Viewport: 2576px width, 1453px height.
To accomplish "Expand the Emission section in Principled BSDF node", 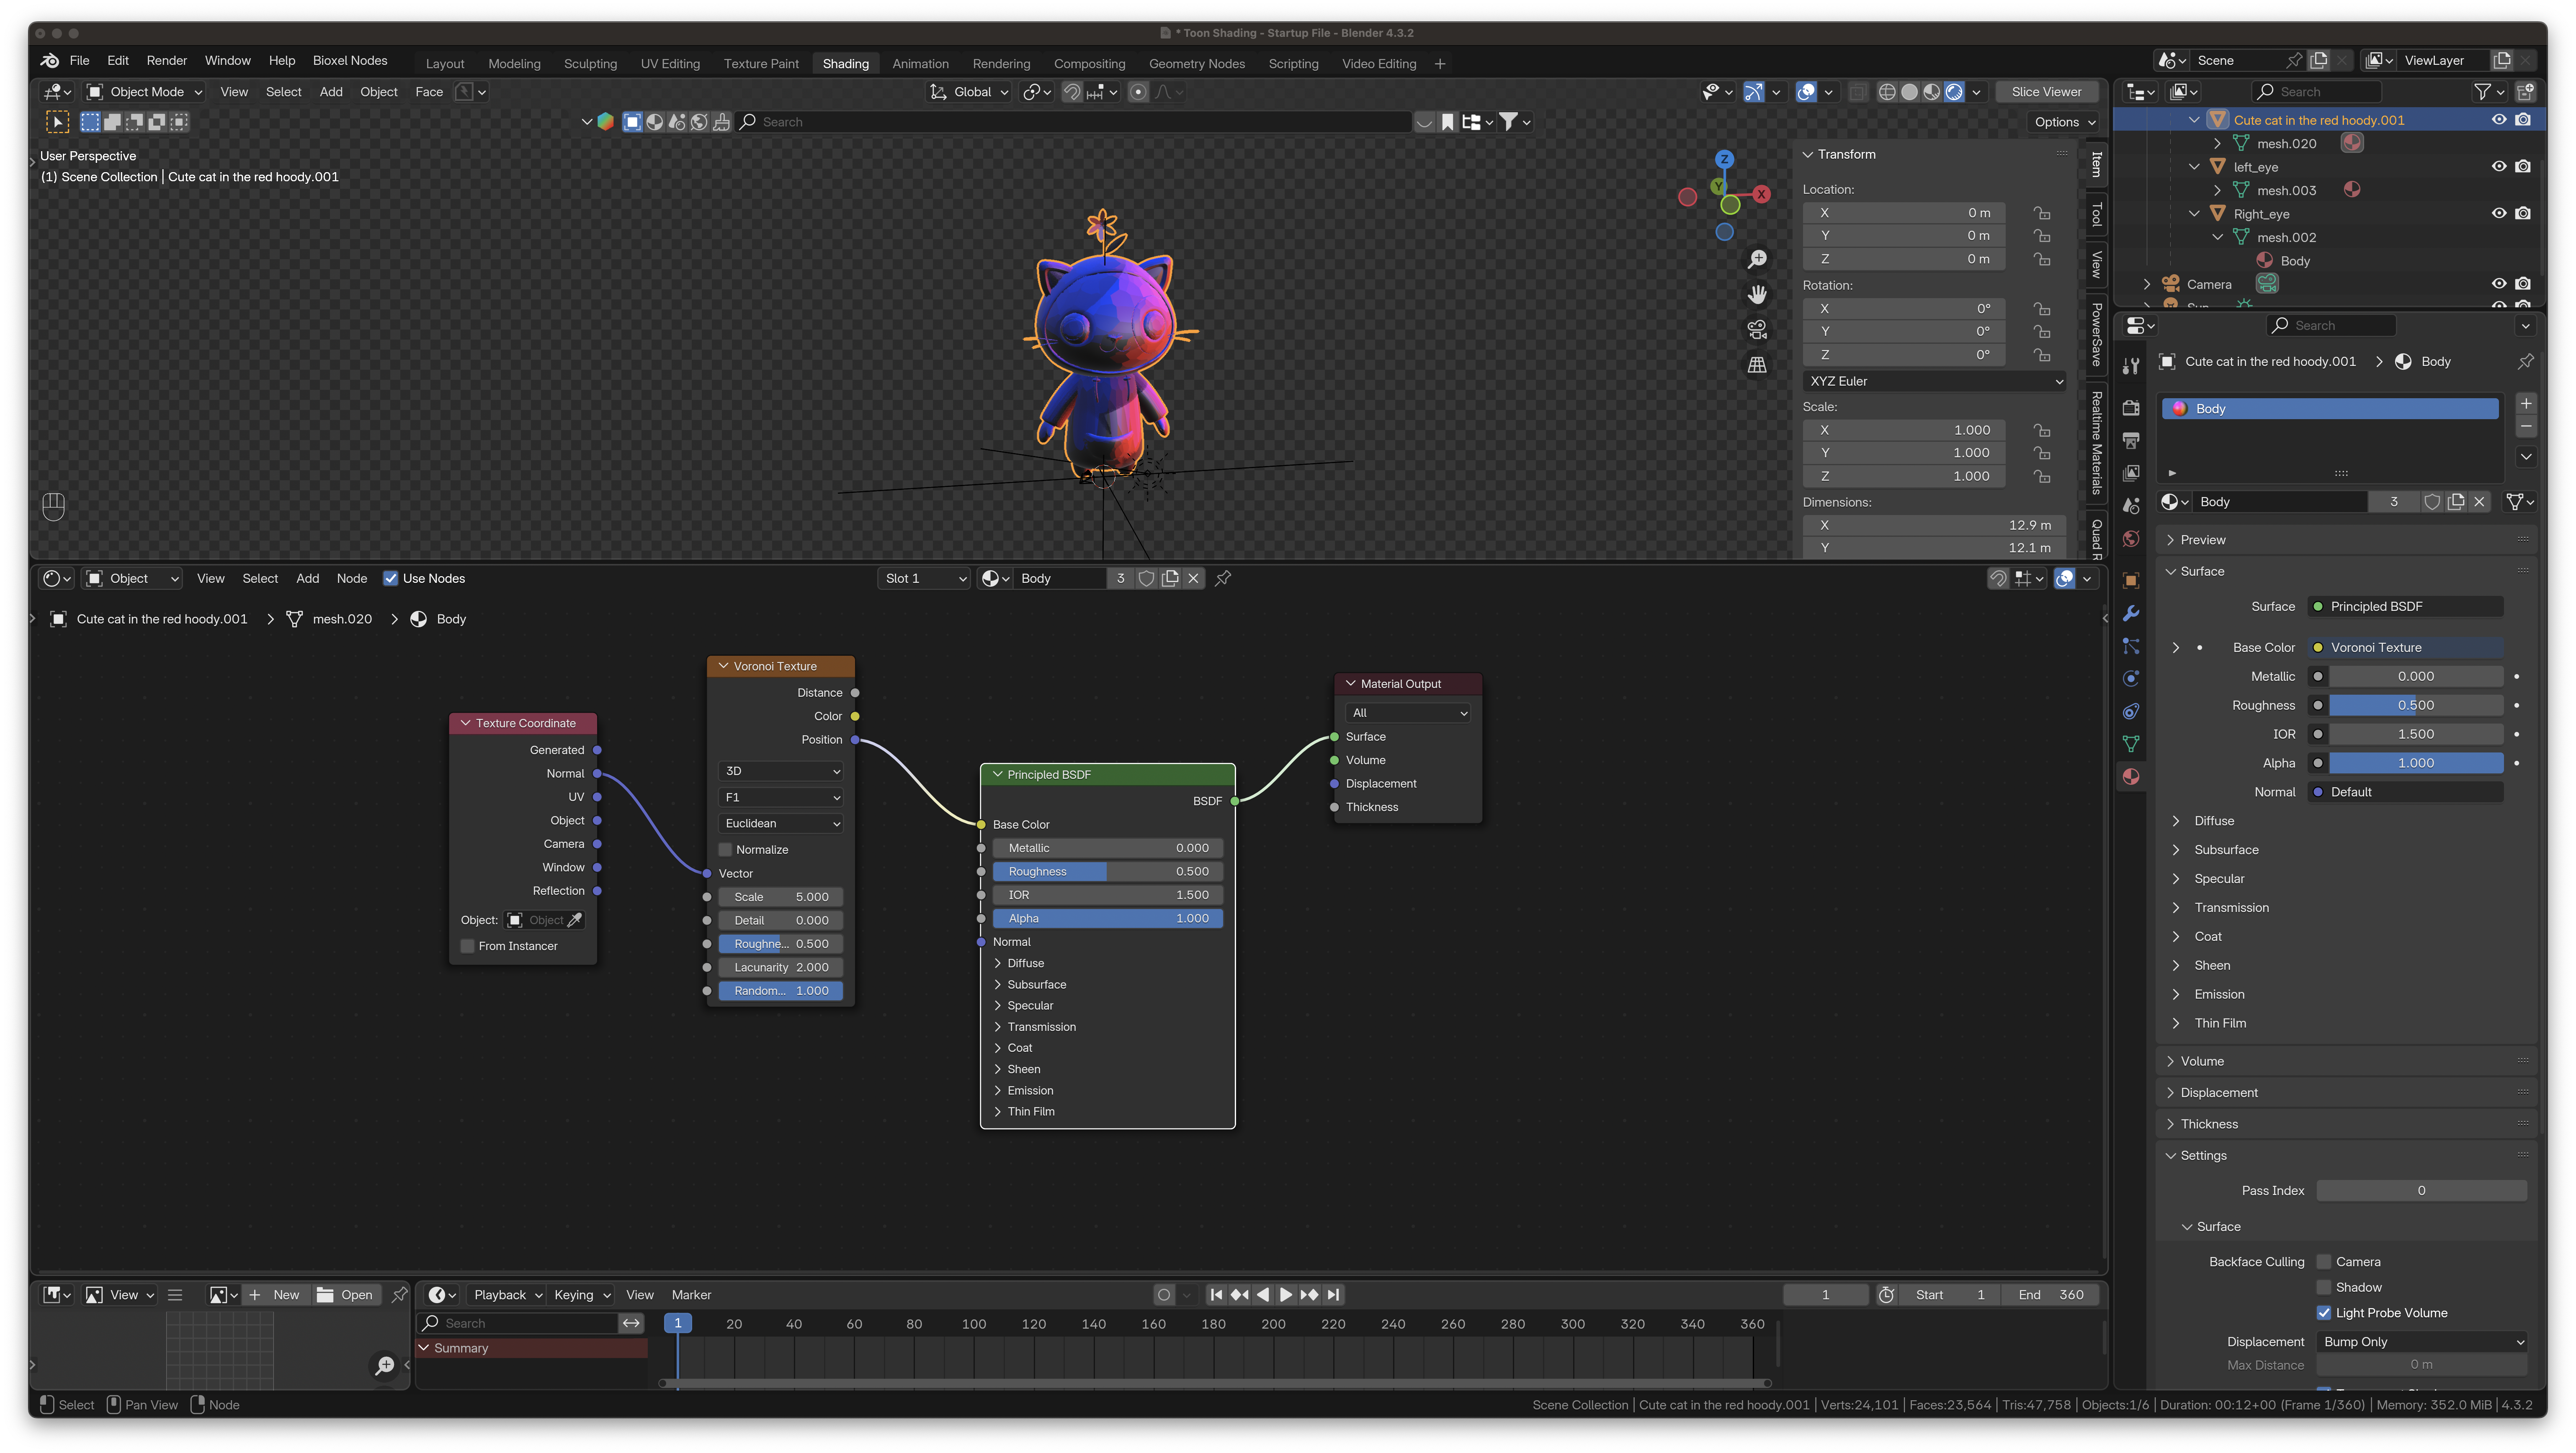I will pos(998,1090).
